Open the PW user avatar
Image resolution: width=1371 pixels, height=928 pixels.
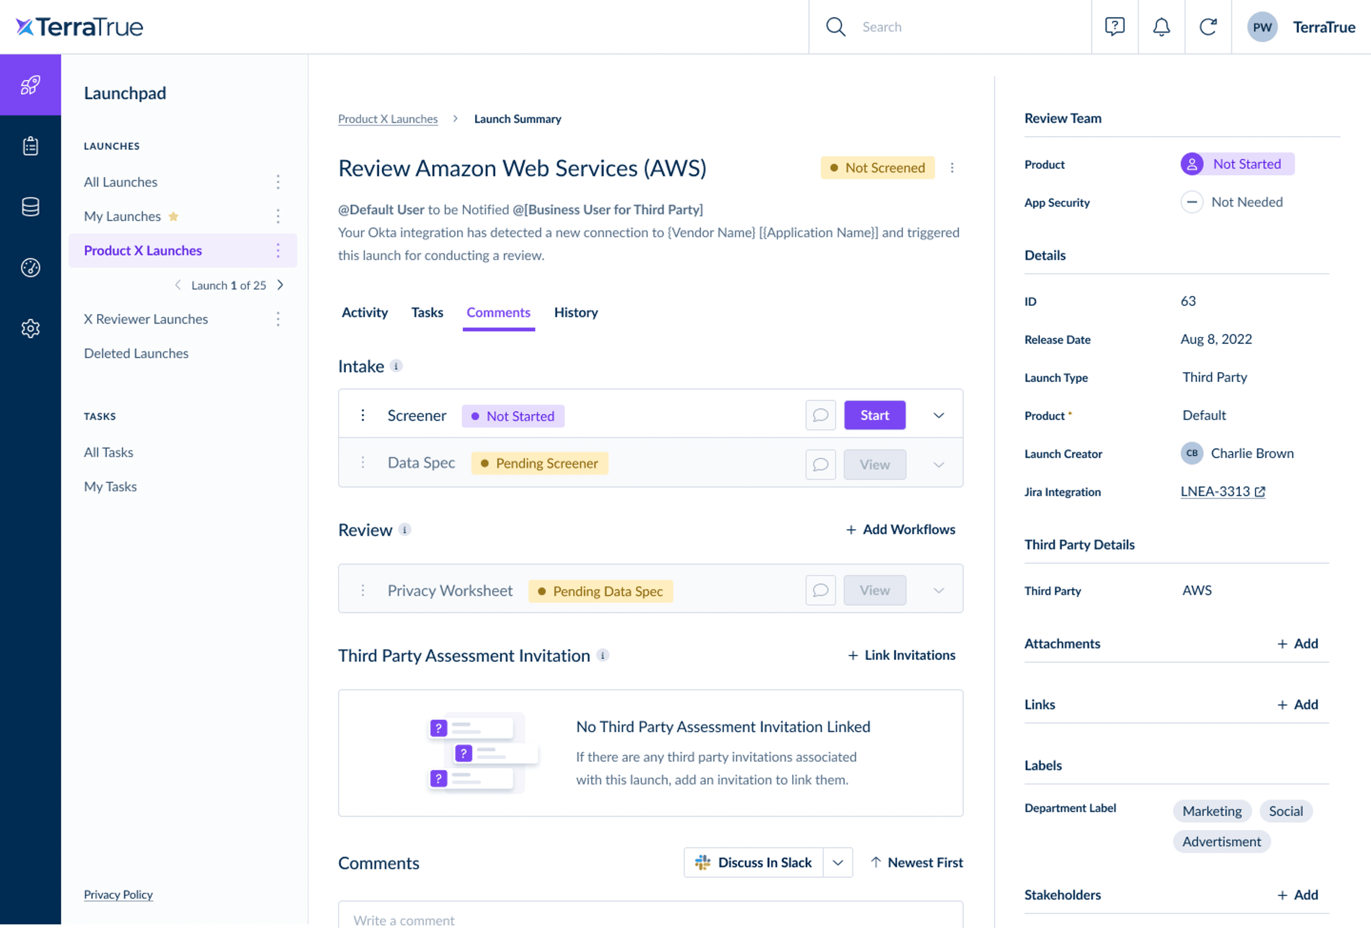pyautogui.click(x=1262, y=27)
